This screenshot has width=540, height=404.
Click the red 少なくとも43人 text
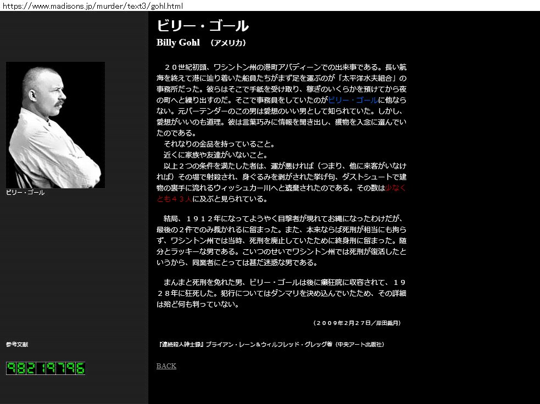(x=395, y=188)
